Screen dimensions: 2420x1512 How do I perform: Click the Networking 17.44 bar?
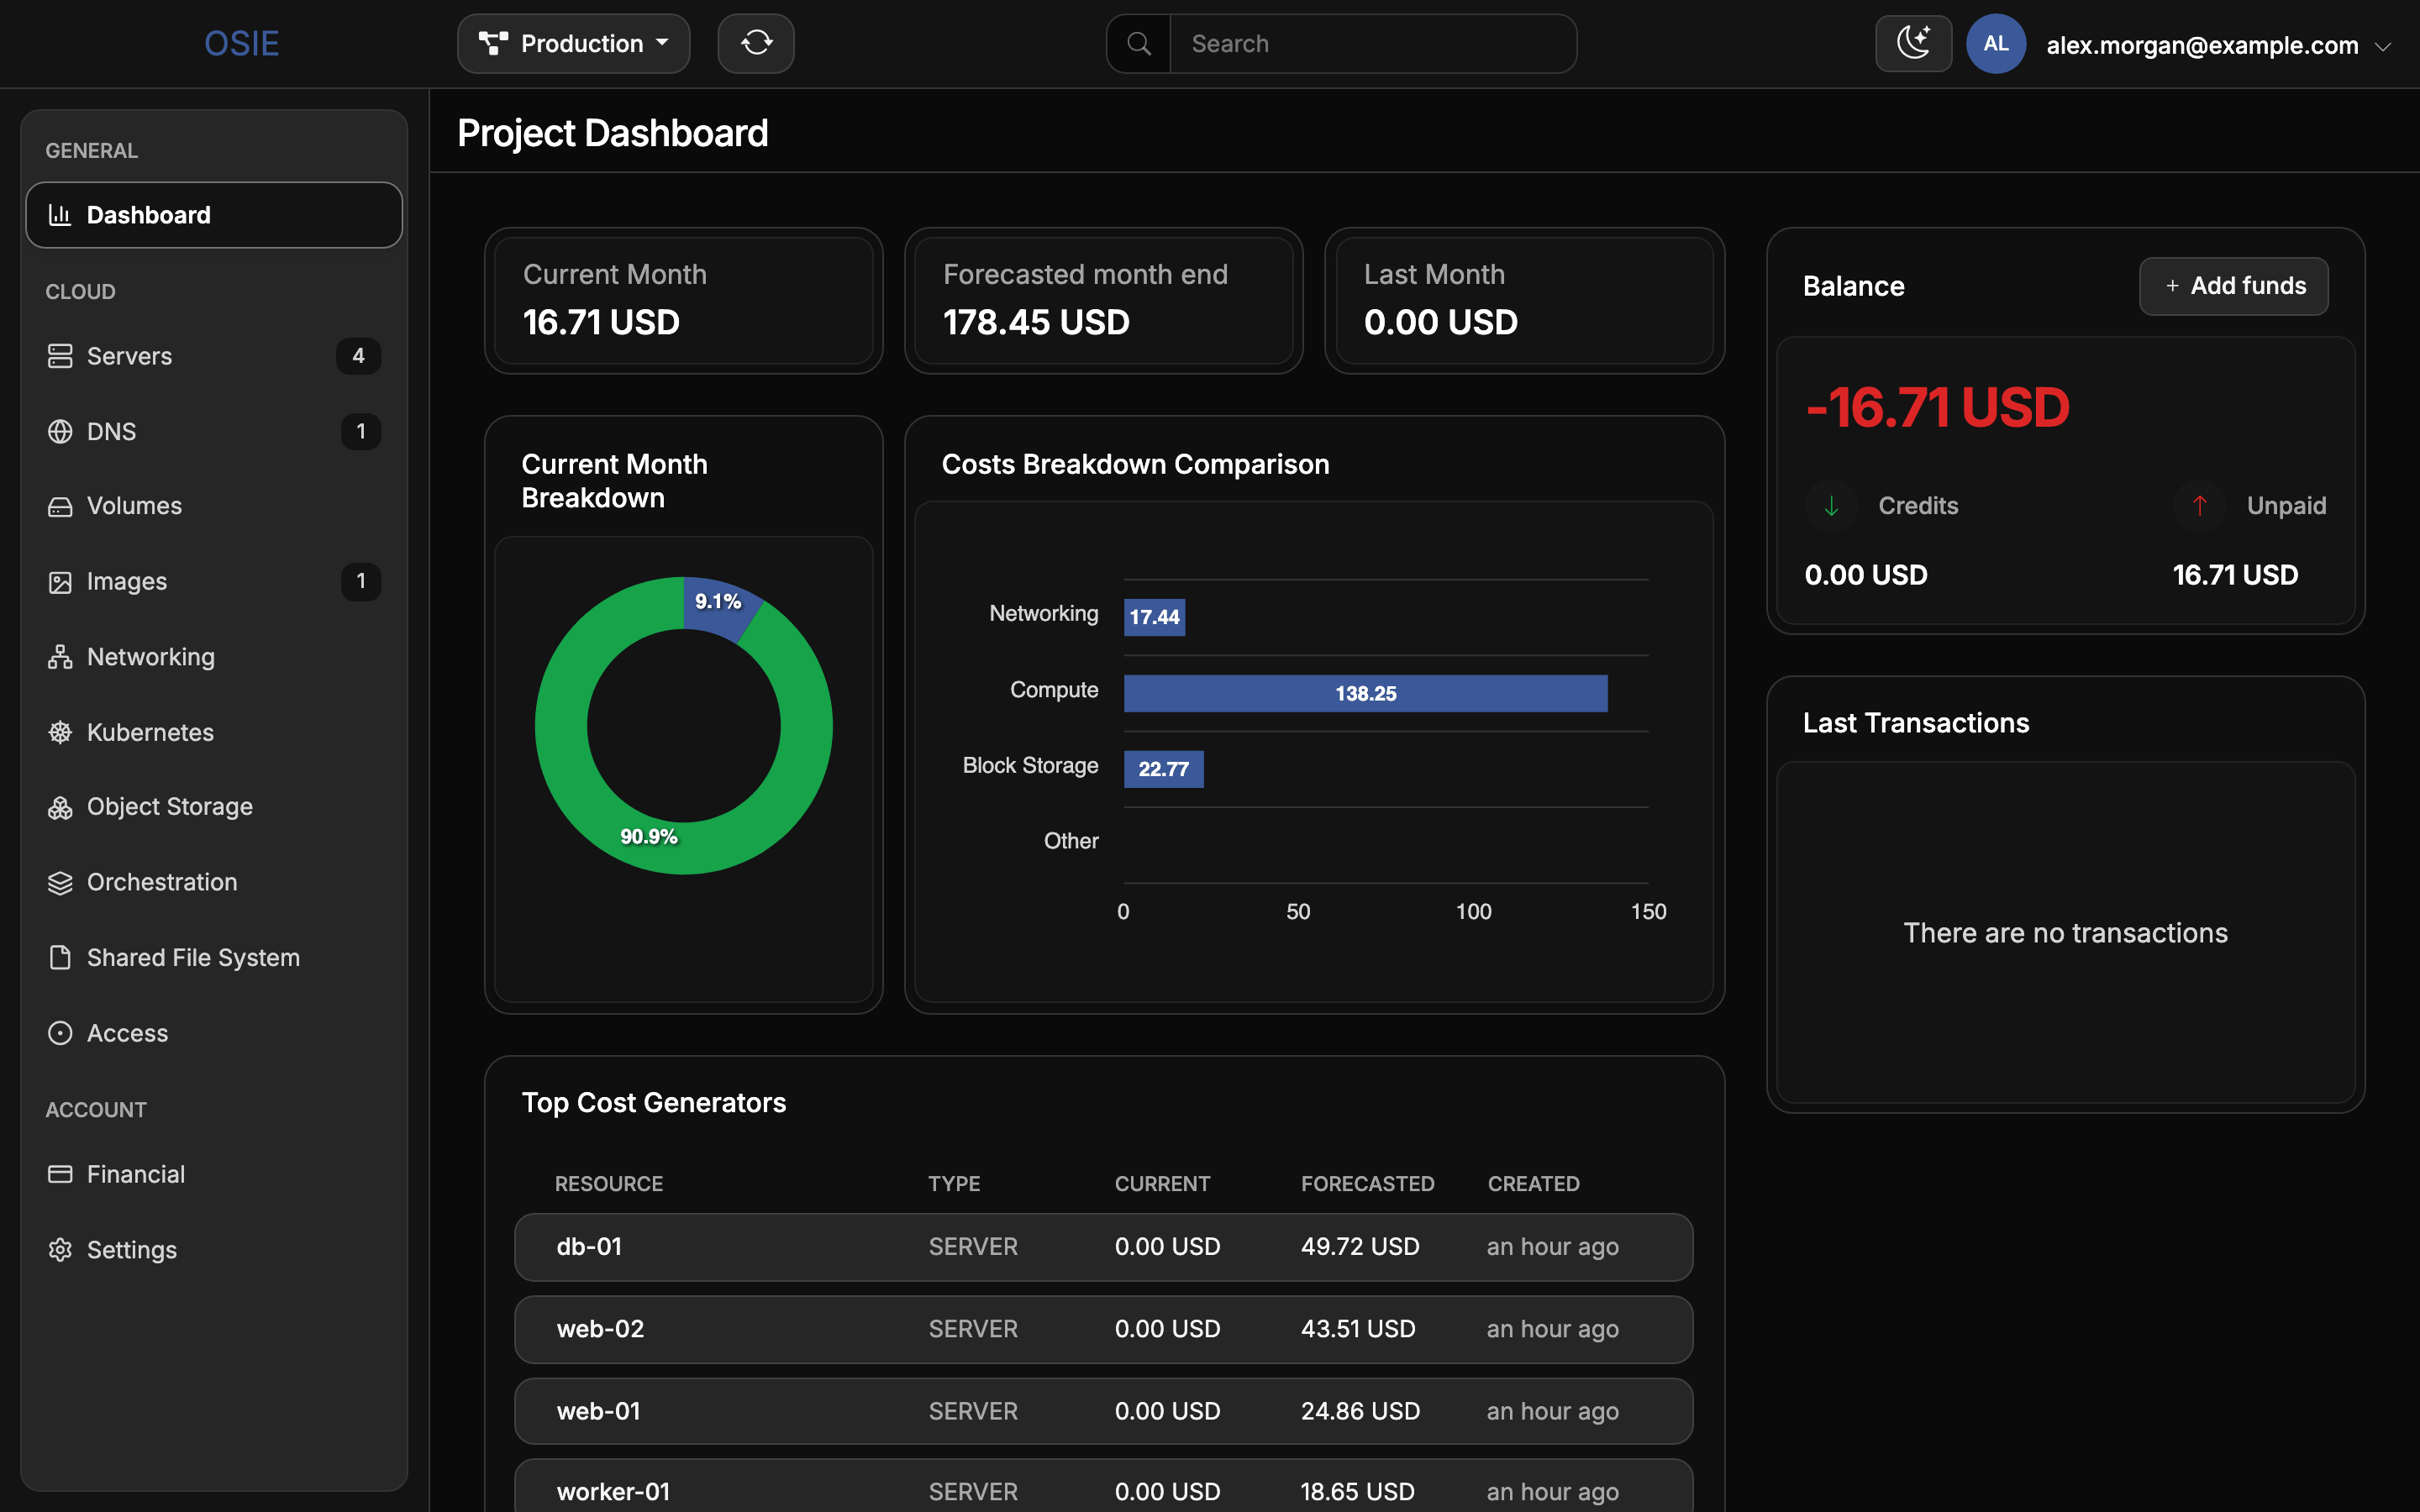pos(1154,617)
